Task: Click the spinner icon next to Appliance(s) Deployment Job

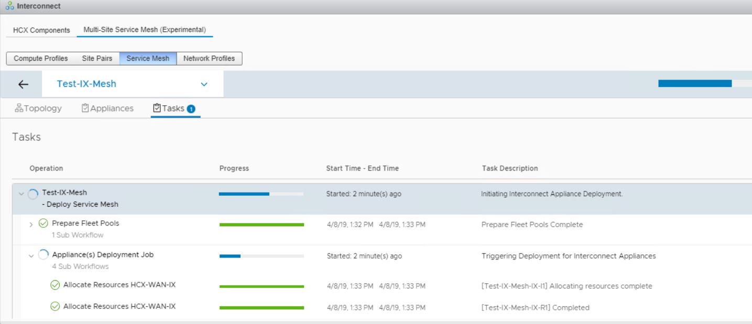Action: click(x=43, y=255)
